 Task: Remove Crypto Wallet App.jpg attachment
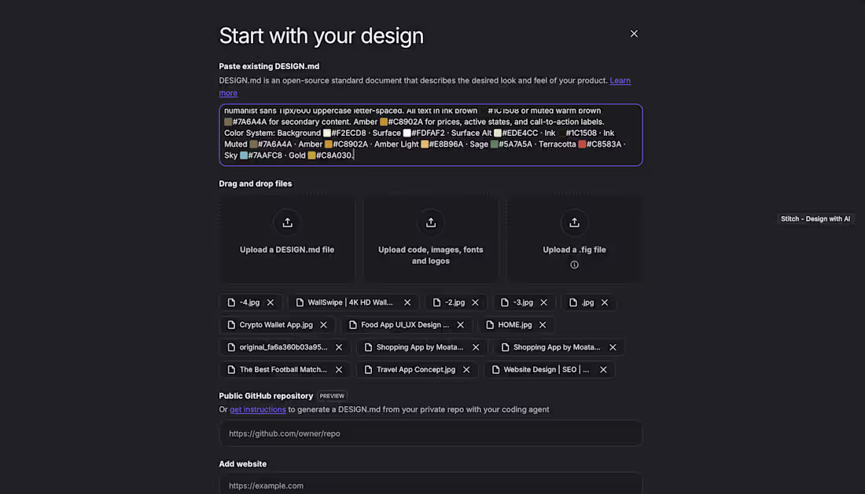click(x=323, y=325)
